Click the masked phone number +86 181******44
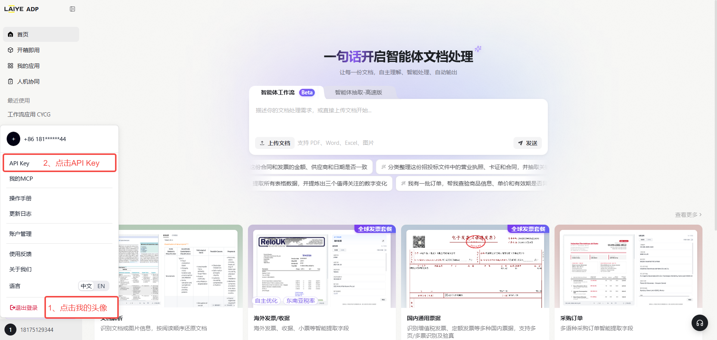The image size is (717, 340). coord(45,139)
